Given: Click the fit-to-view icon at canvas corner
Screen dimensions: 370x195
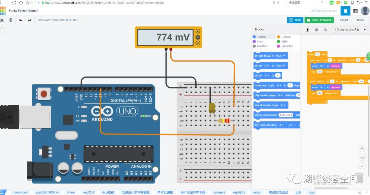Looking at the screenshot, I should (2, 30).
